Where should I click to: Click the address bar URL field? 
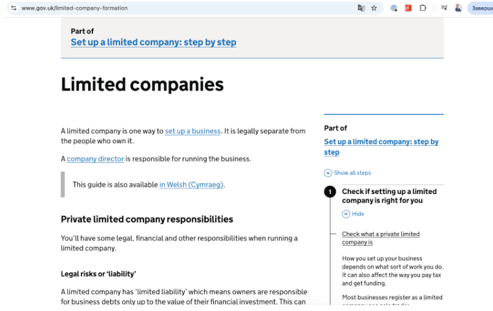tap(185, 8)
